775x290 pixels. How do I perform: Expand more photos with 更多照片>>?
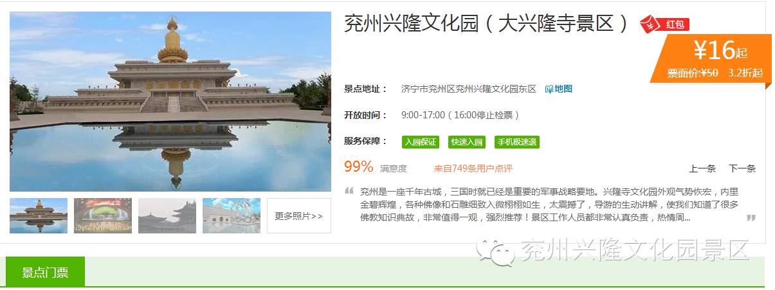[x=299, y=215]
